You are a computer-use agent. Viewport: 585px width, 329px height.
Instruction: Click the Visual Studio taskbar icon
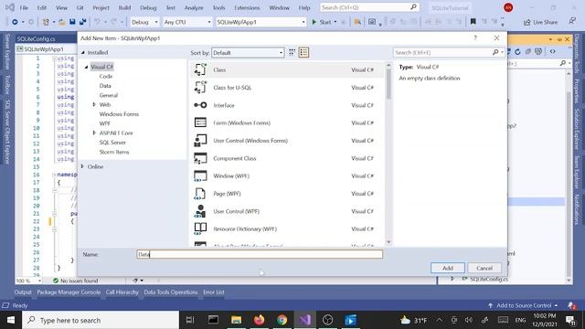coord(304,320)
